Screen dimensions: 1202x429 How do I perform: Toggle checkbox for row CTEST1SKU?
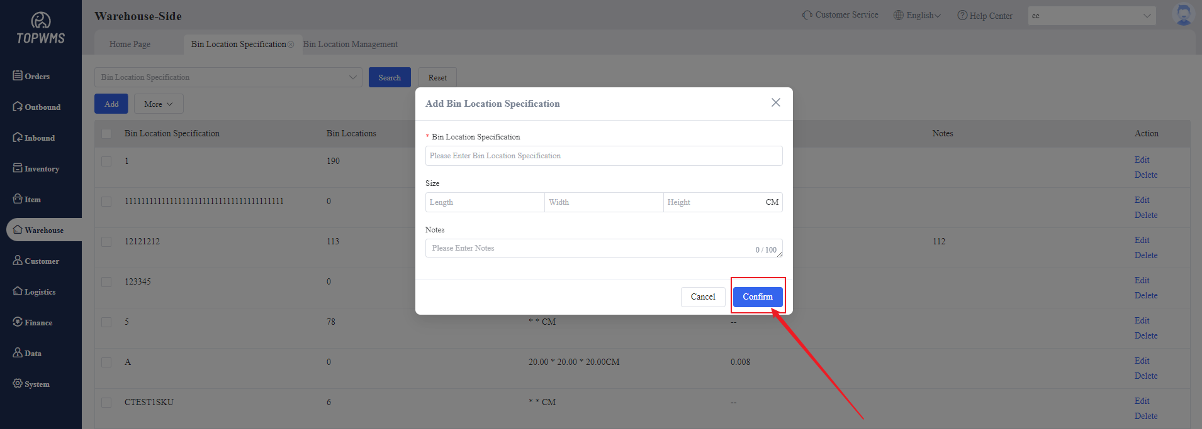click(106, 403)
